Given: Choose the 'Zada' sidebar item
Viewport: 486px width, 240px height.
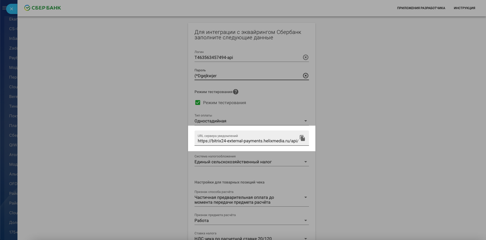Looking at the screenshot, I should point(13,48).
